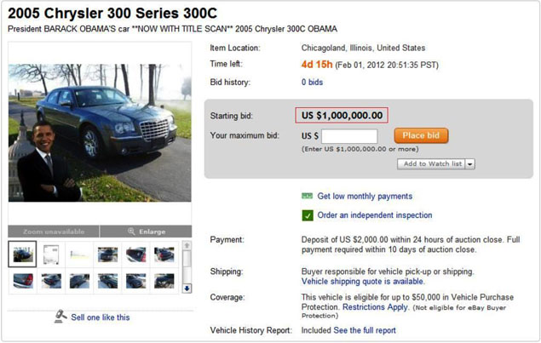The width and height of the screenshot is (541, 343).
Task: Check the independent inspection green checkbox
Action: pyautogui.click(x=308, y=215)
